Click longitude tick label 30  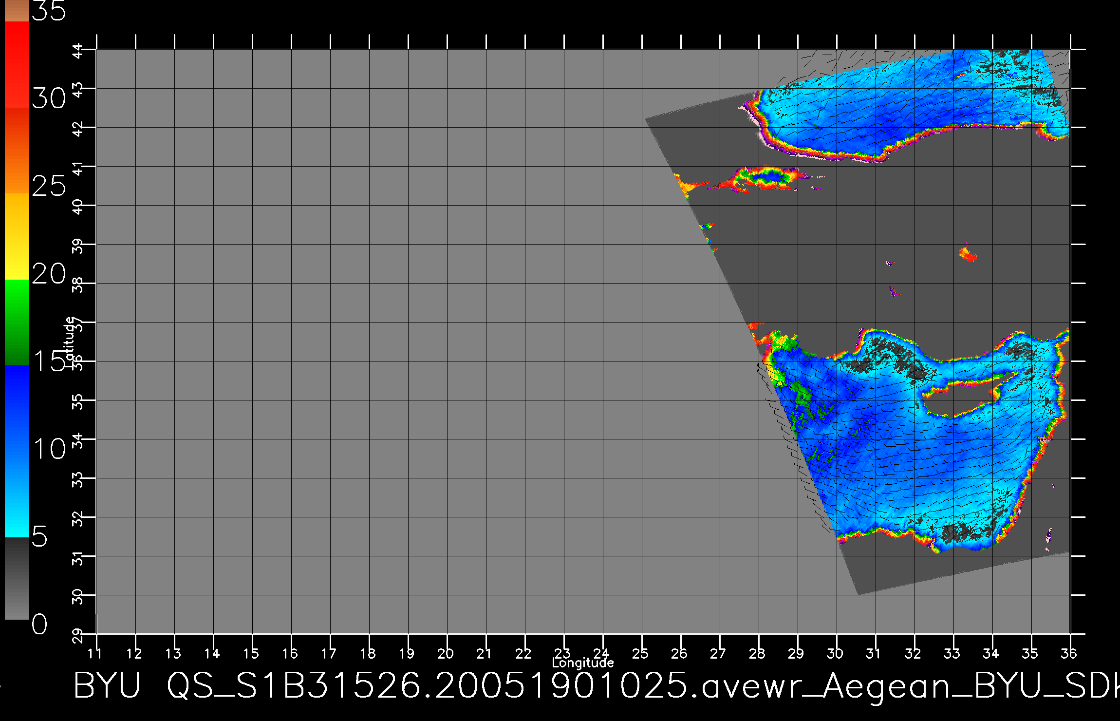pyautogui.click(x=836, y=653)
